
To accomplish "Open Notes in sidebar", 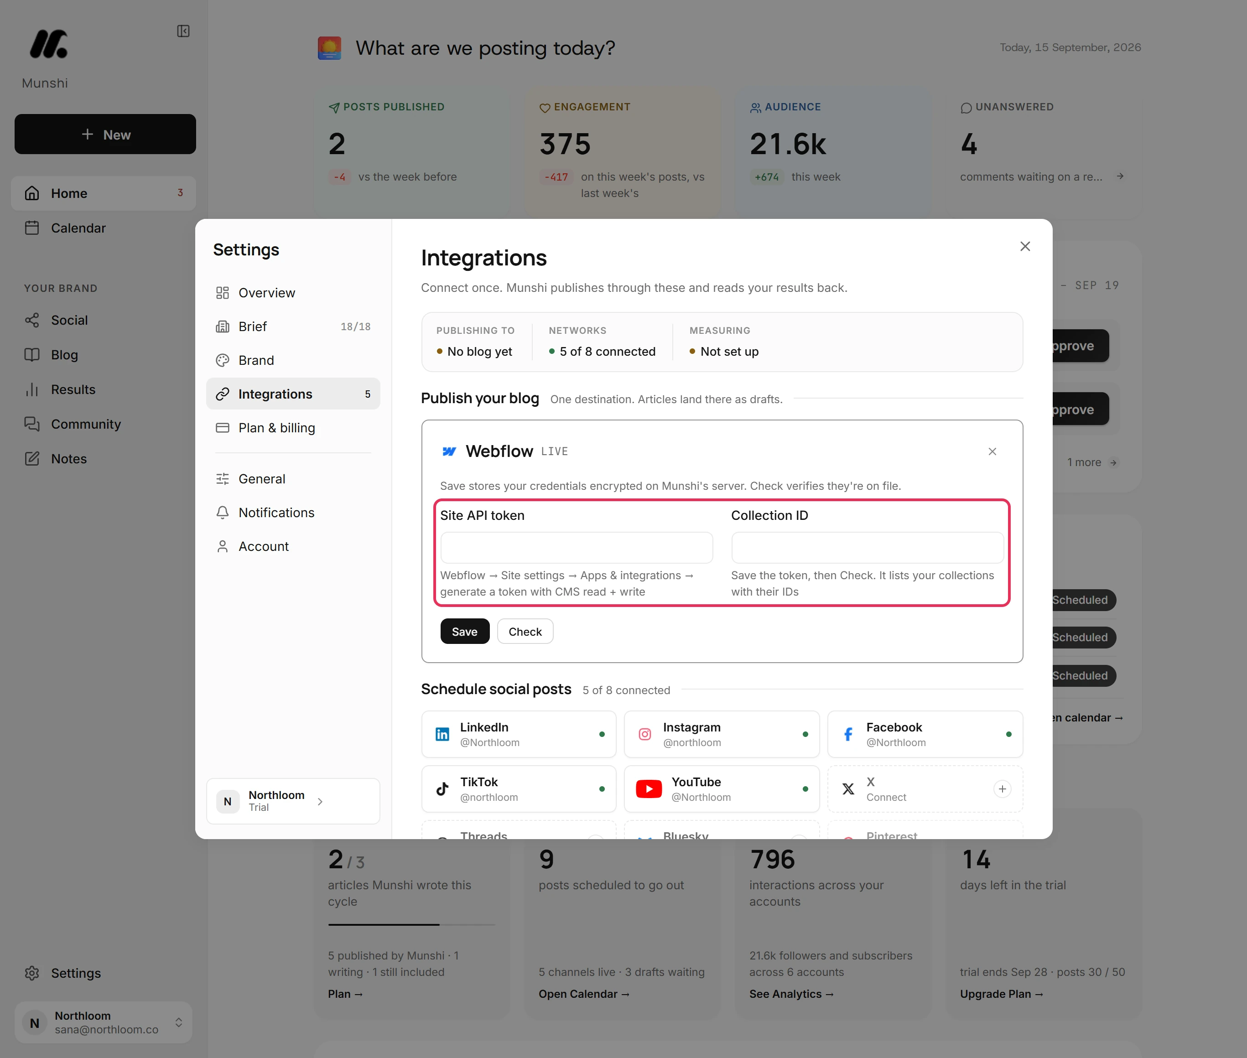I will click(x=103, y=459).
